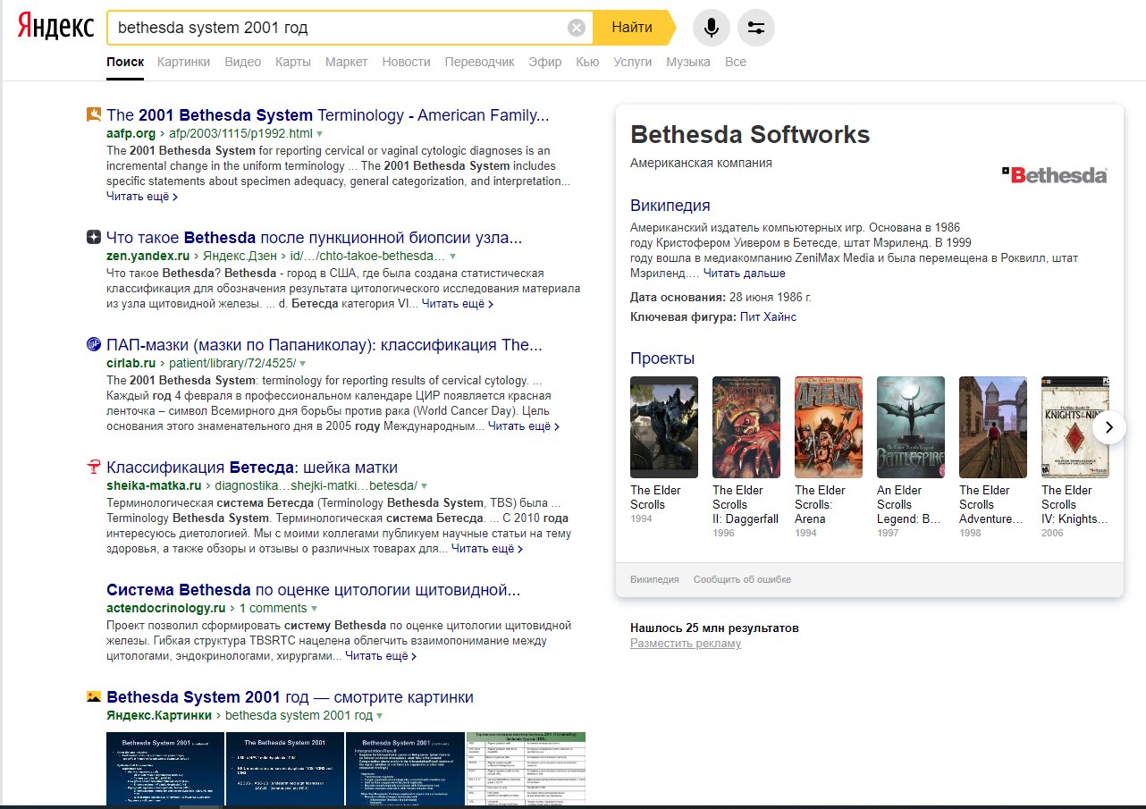Open the cirlab.ru URL dropdown arrow
Viewport: 1146px width, 809px height.
pos(303,364)
